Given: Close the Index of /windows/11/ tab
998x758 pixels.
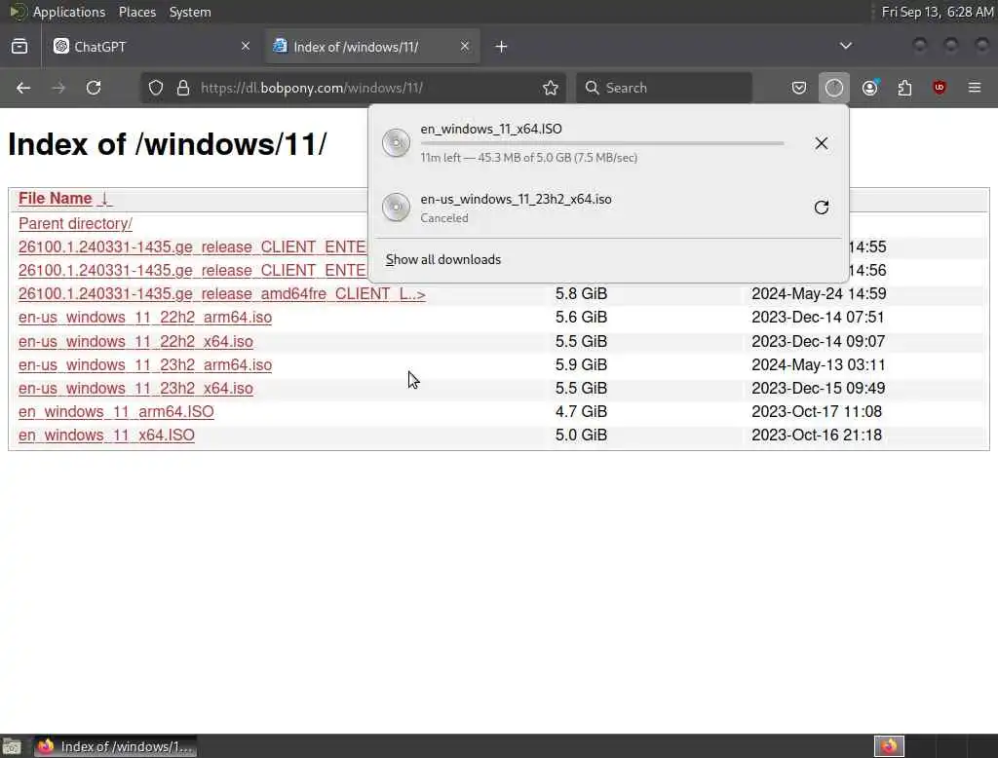Looking at the screenshot, I should pyautogui.click(x=465, y=47).
